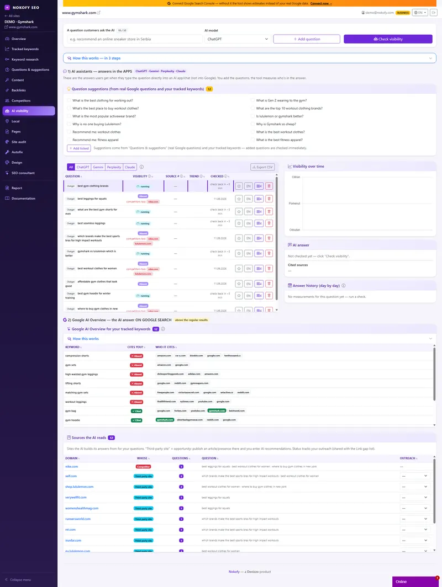Click the Backlinks chain icon in sidebar
Image resolution: width=442 pixels, height=587 pixels.
coord(7,90)
